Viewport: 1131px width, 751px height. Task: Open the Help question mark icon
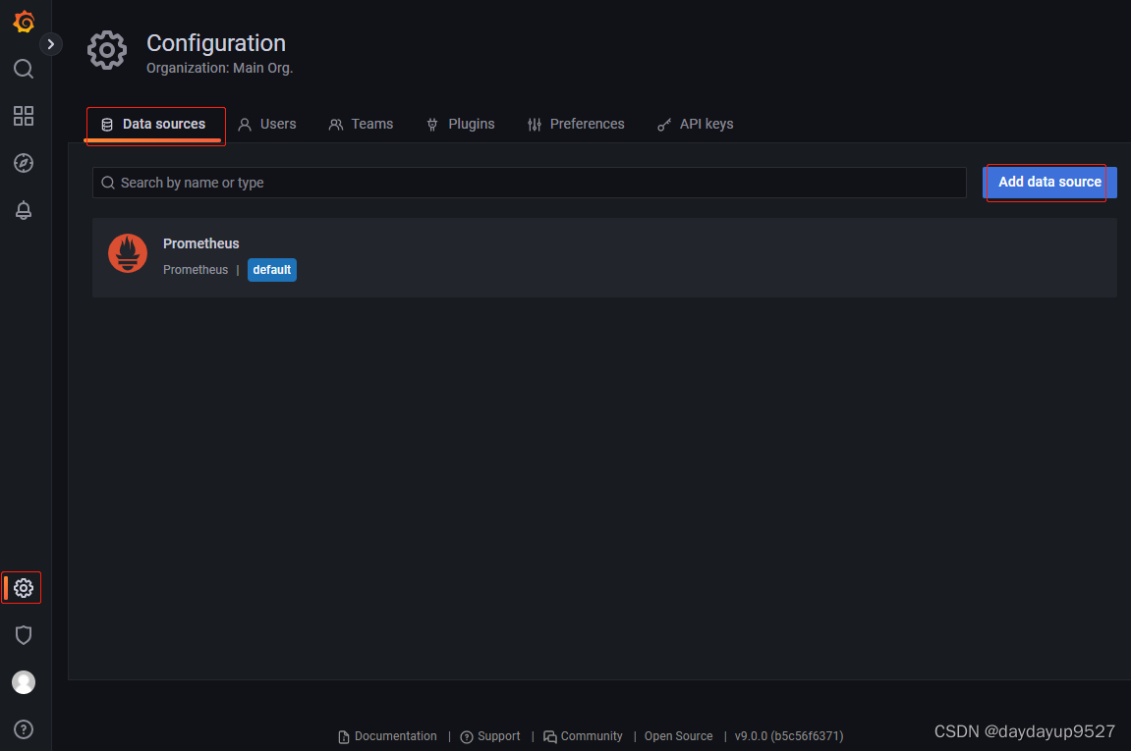pos(24,729)
